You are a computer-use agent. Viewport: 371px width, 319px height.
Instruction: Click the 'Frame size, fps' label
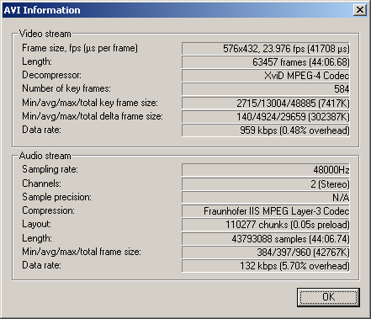[80, 48]
